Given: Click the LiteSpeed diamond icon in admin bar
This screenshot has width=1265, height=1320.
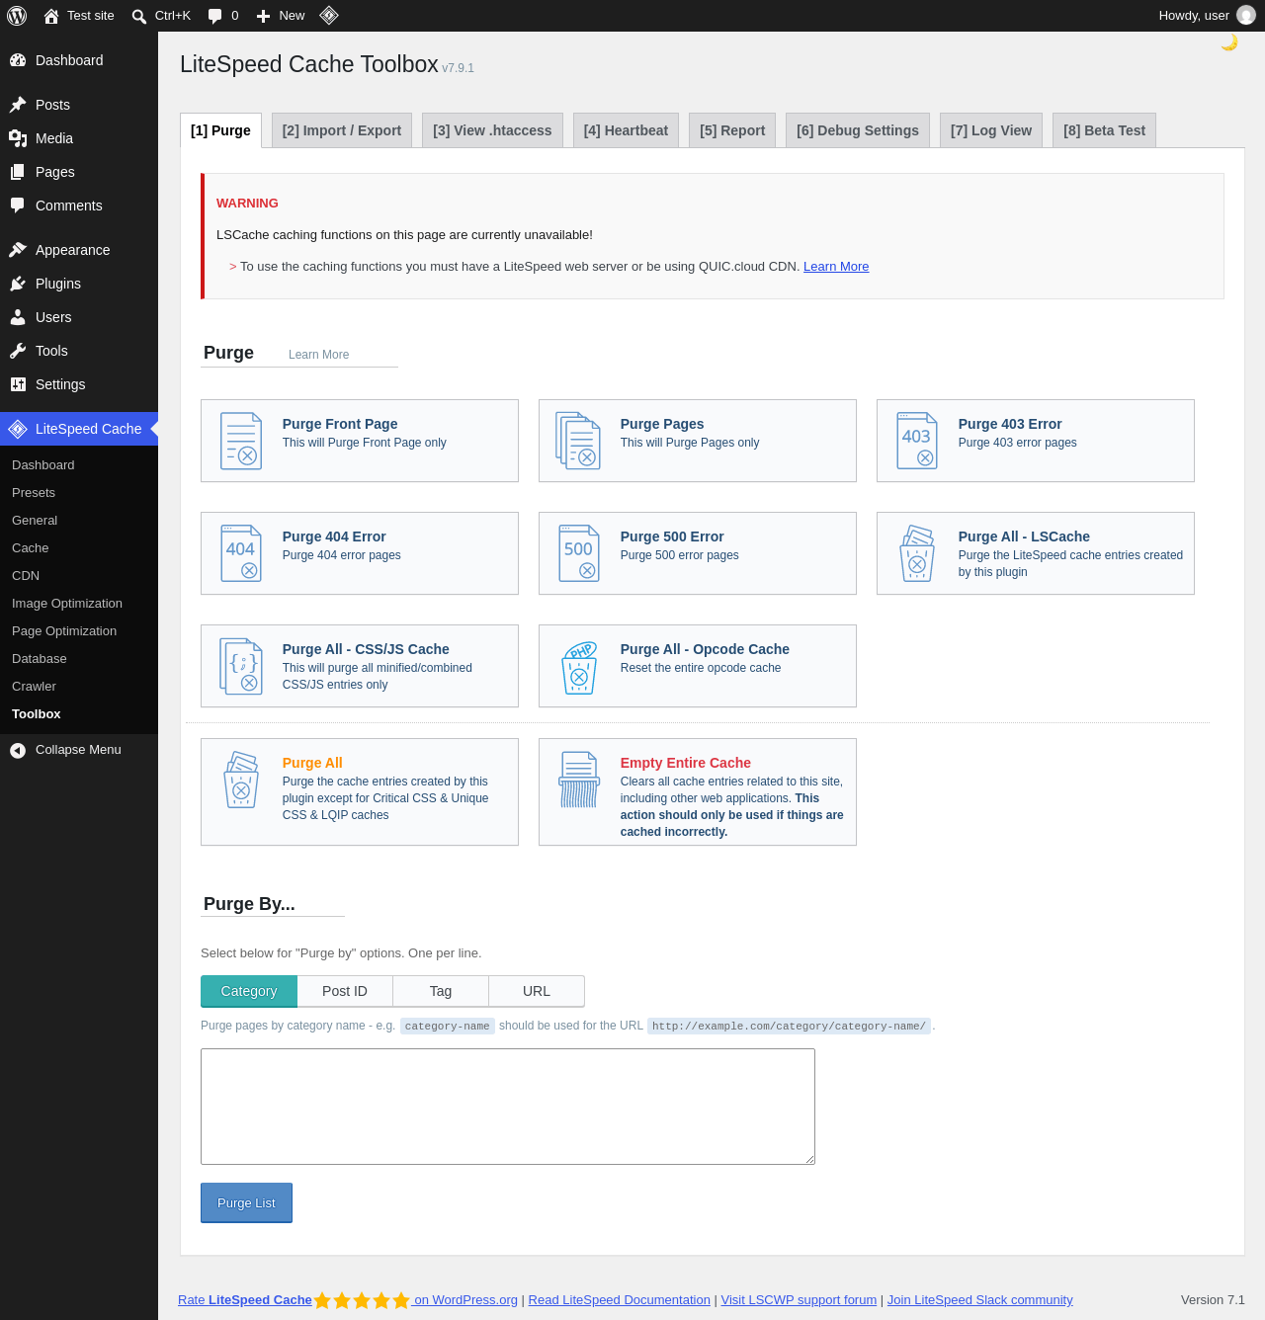Looking at the screenshot, I should tap(329, 15).
